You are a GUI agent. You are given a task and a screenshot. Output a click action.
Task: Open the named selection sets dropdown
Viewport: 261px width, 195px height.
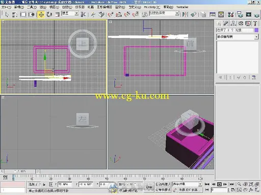164,13
